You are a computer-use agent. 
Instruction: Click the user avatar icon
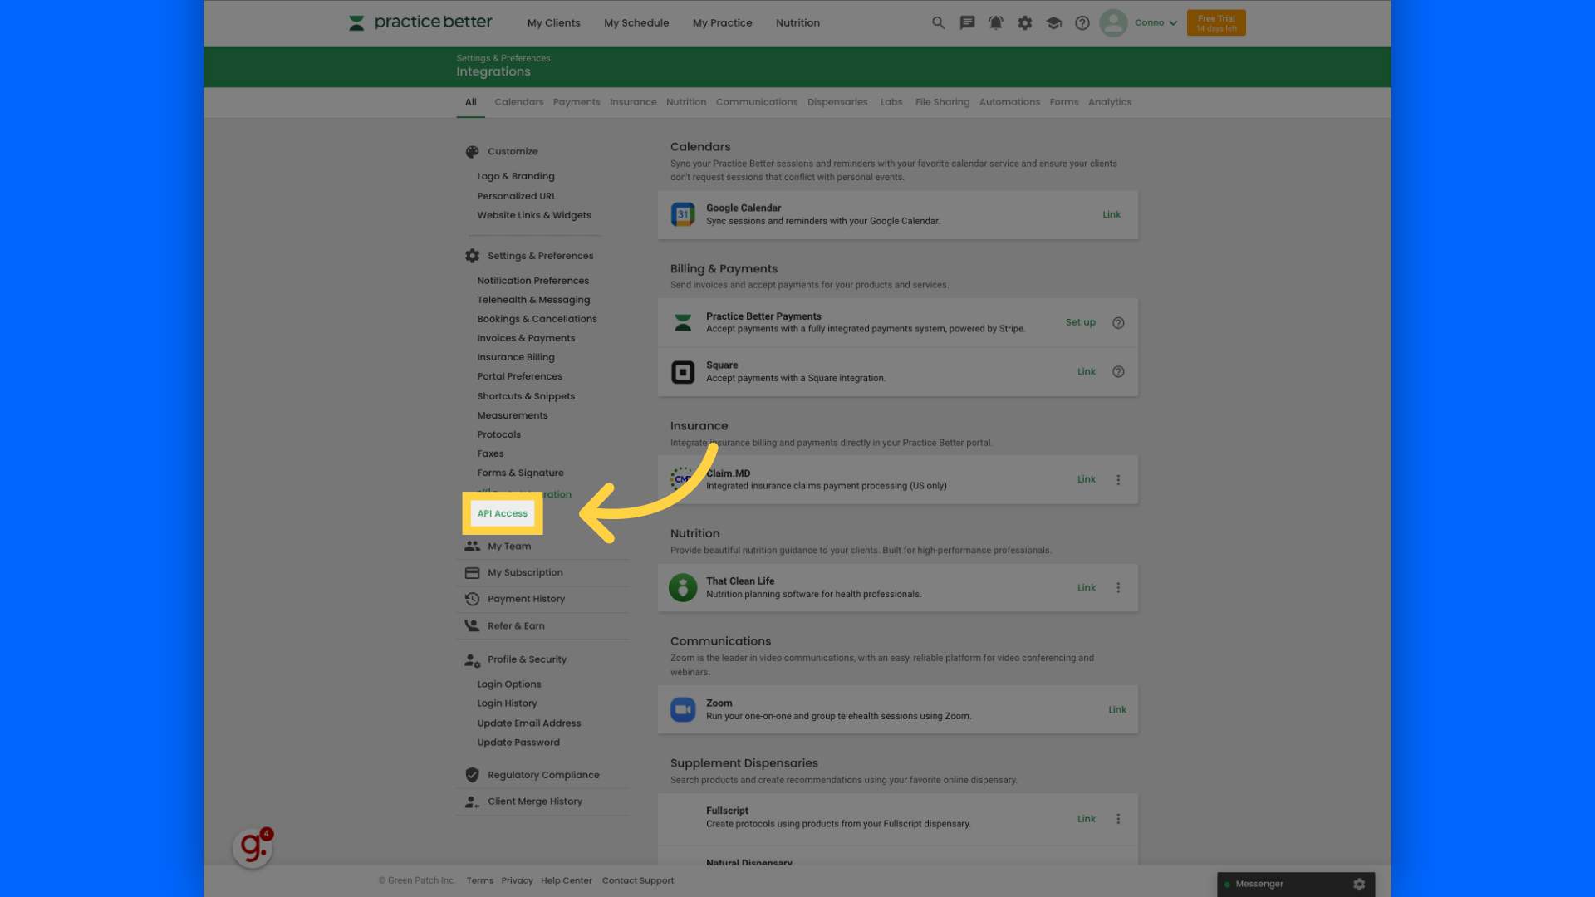(x=1113, y=22)
